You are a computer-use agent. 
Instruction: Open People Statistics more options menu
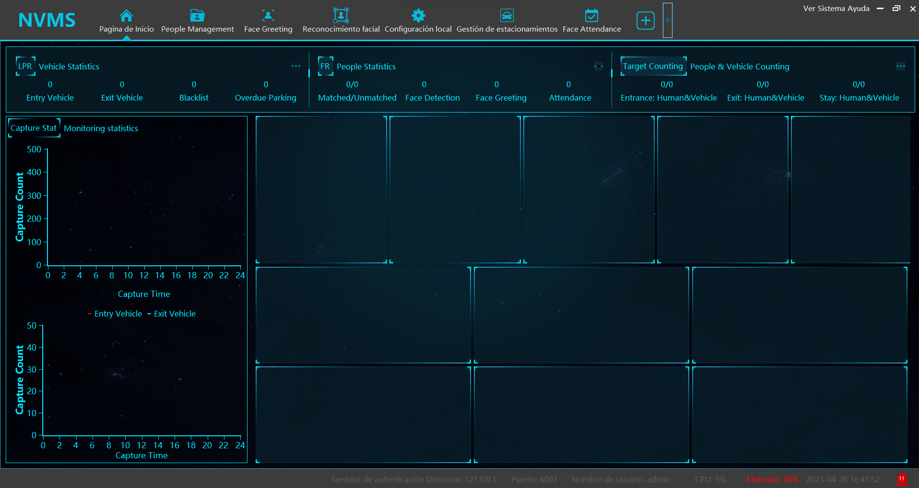[598, 67]
